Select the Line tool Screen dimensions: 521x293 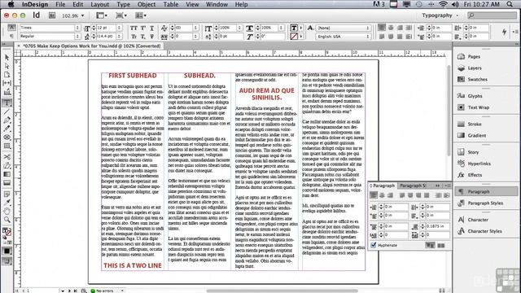7,112
